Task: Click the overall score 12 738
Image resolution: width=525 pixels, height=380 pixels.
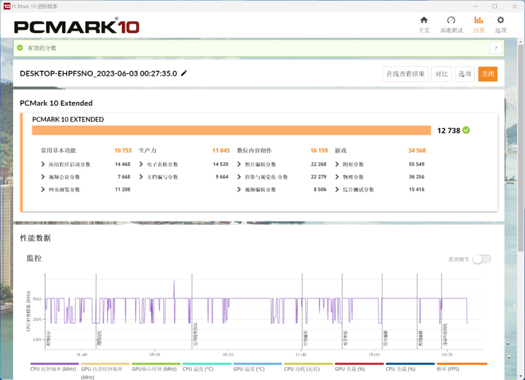Action: pos(449,130)
